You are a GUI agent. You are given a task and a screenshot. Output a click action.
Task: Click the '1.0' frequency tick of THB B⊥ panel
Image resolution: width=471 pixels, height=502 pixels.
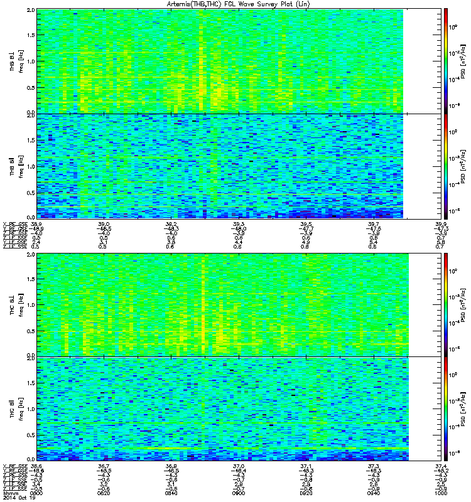pyautogui.click(x=31, y=61)
